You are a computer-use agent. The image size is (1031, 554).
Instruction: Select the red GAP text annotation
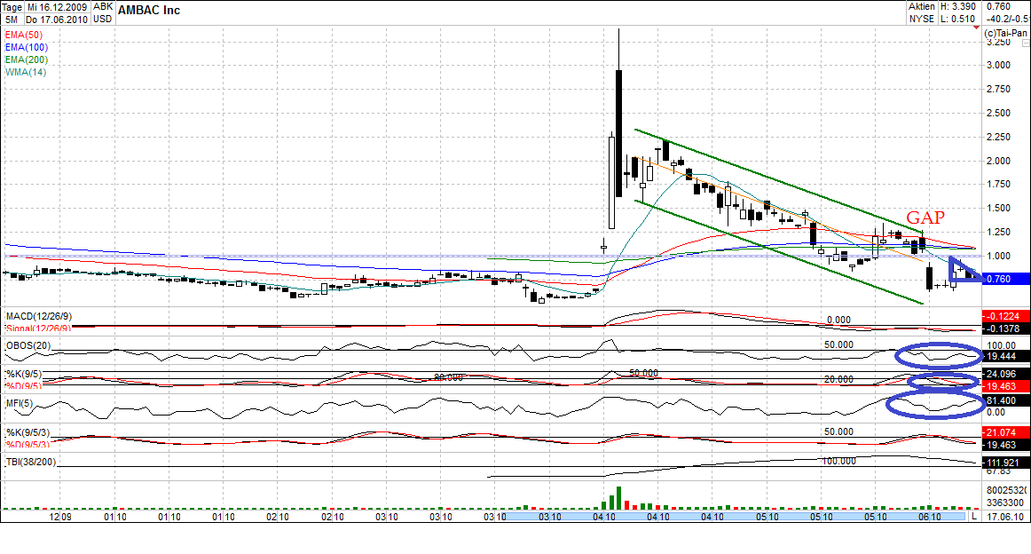pyautogui.click(x=925, y=218)
